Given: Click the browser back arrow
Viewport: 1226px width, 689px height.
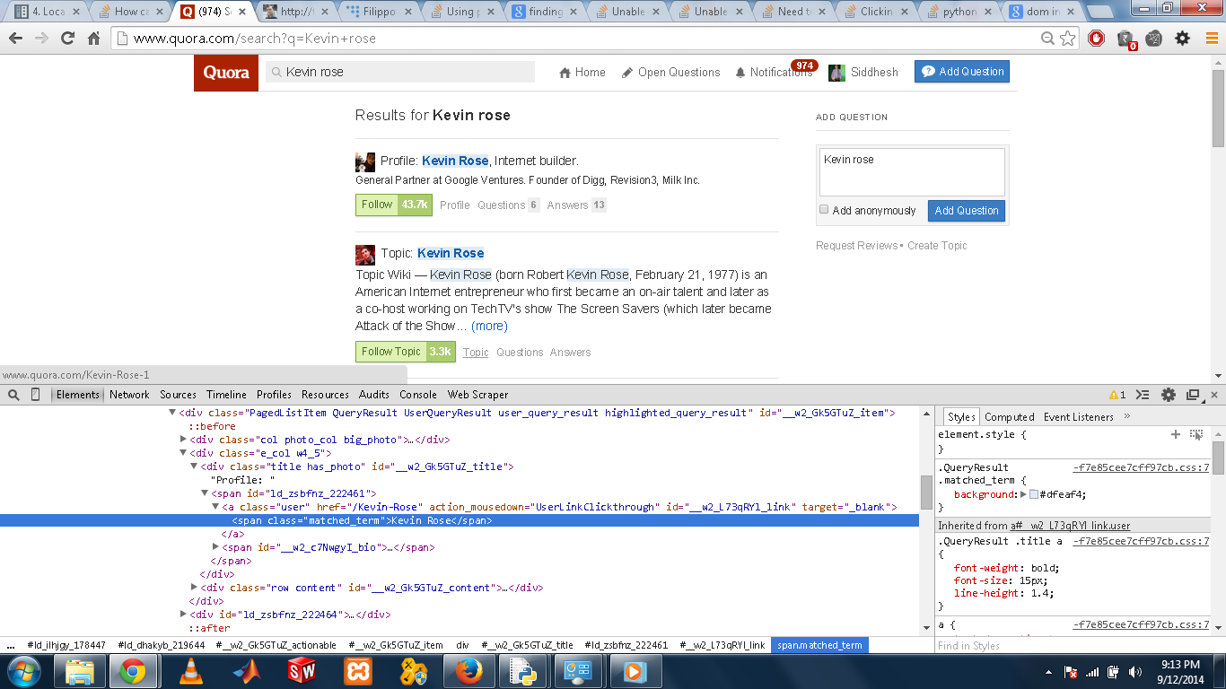Looking at the screenshot, I should coord(16,39).
